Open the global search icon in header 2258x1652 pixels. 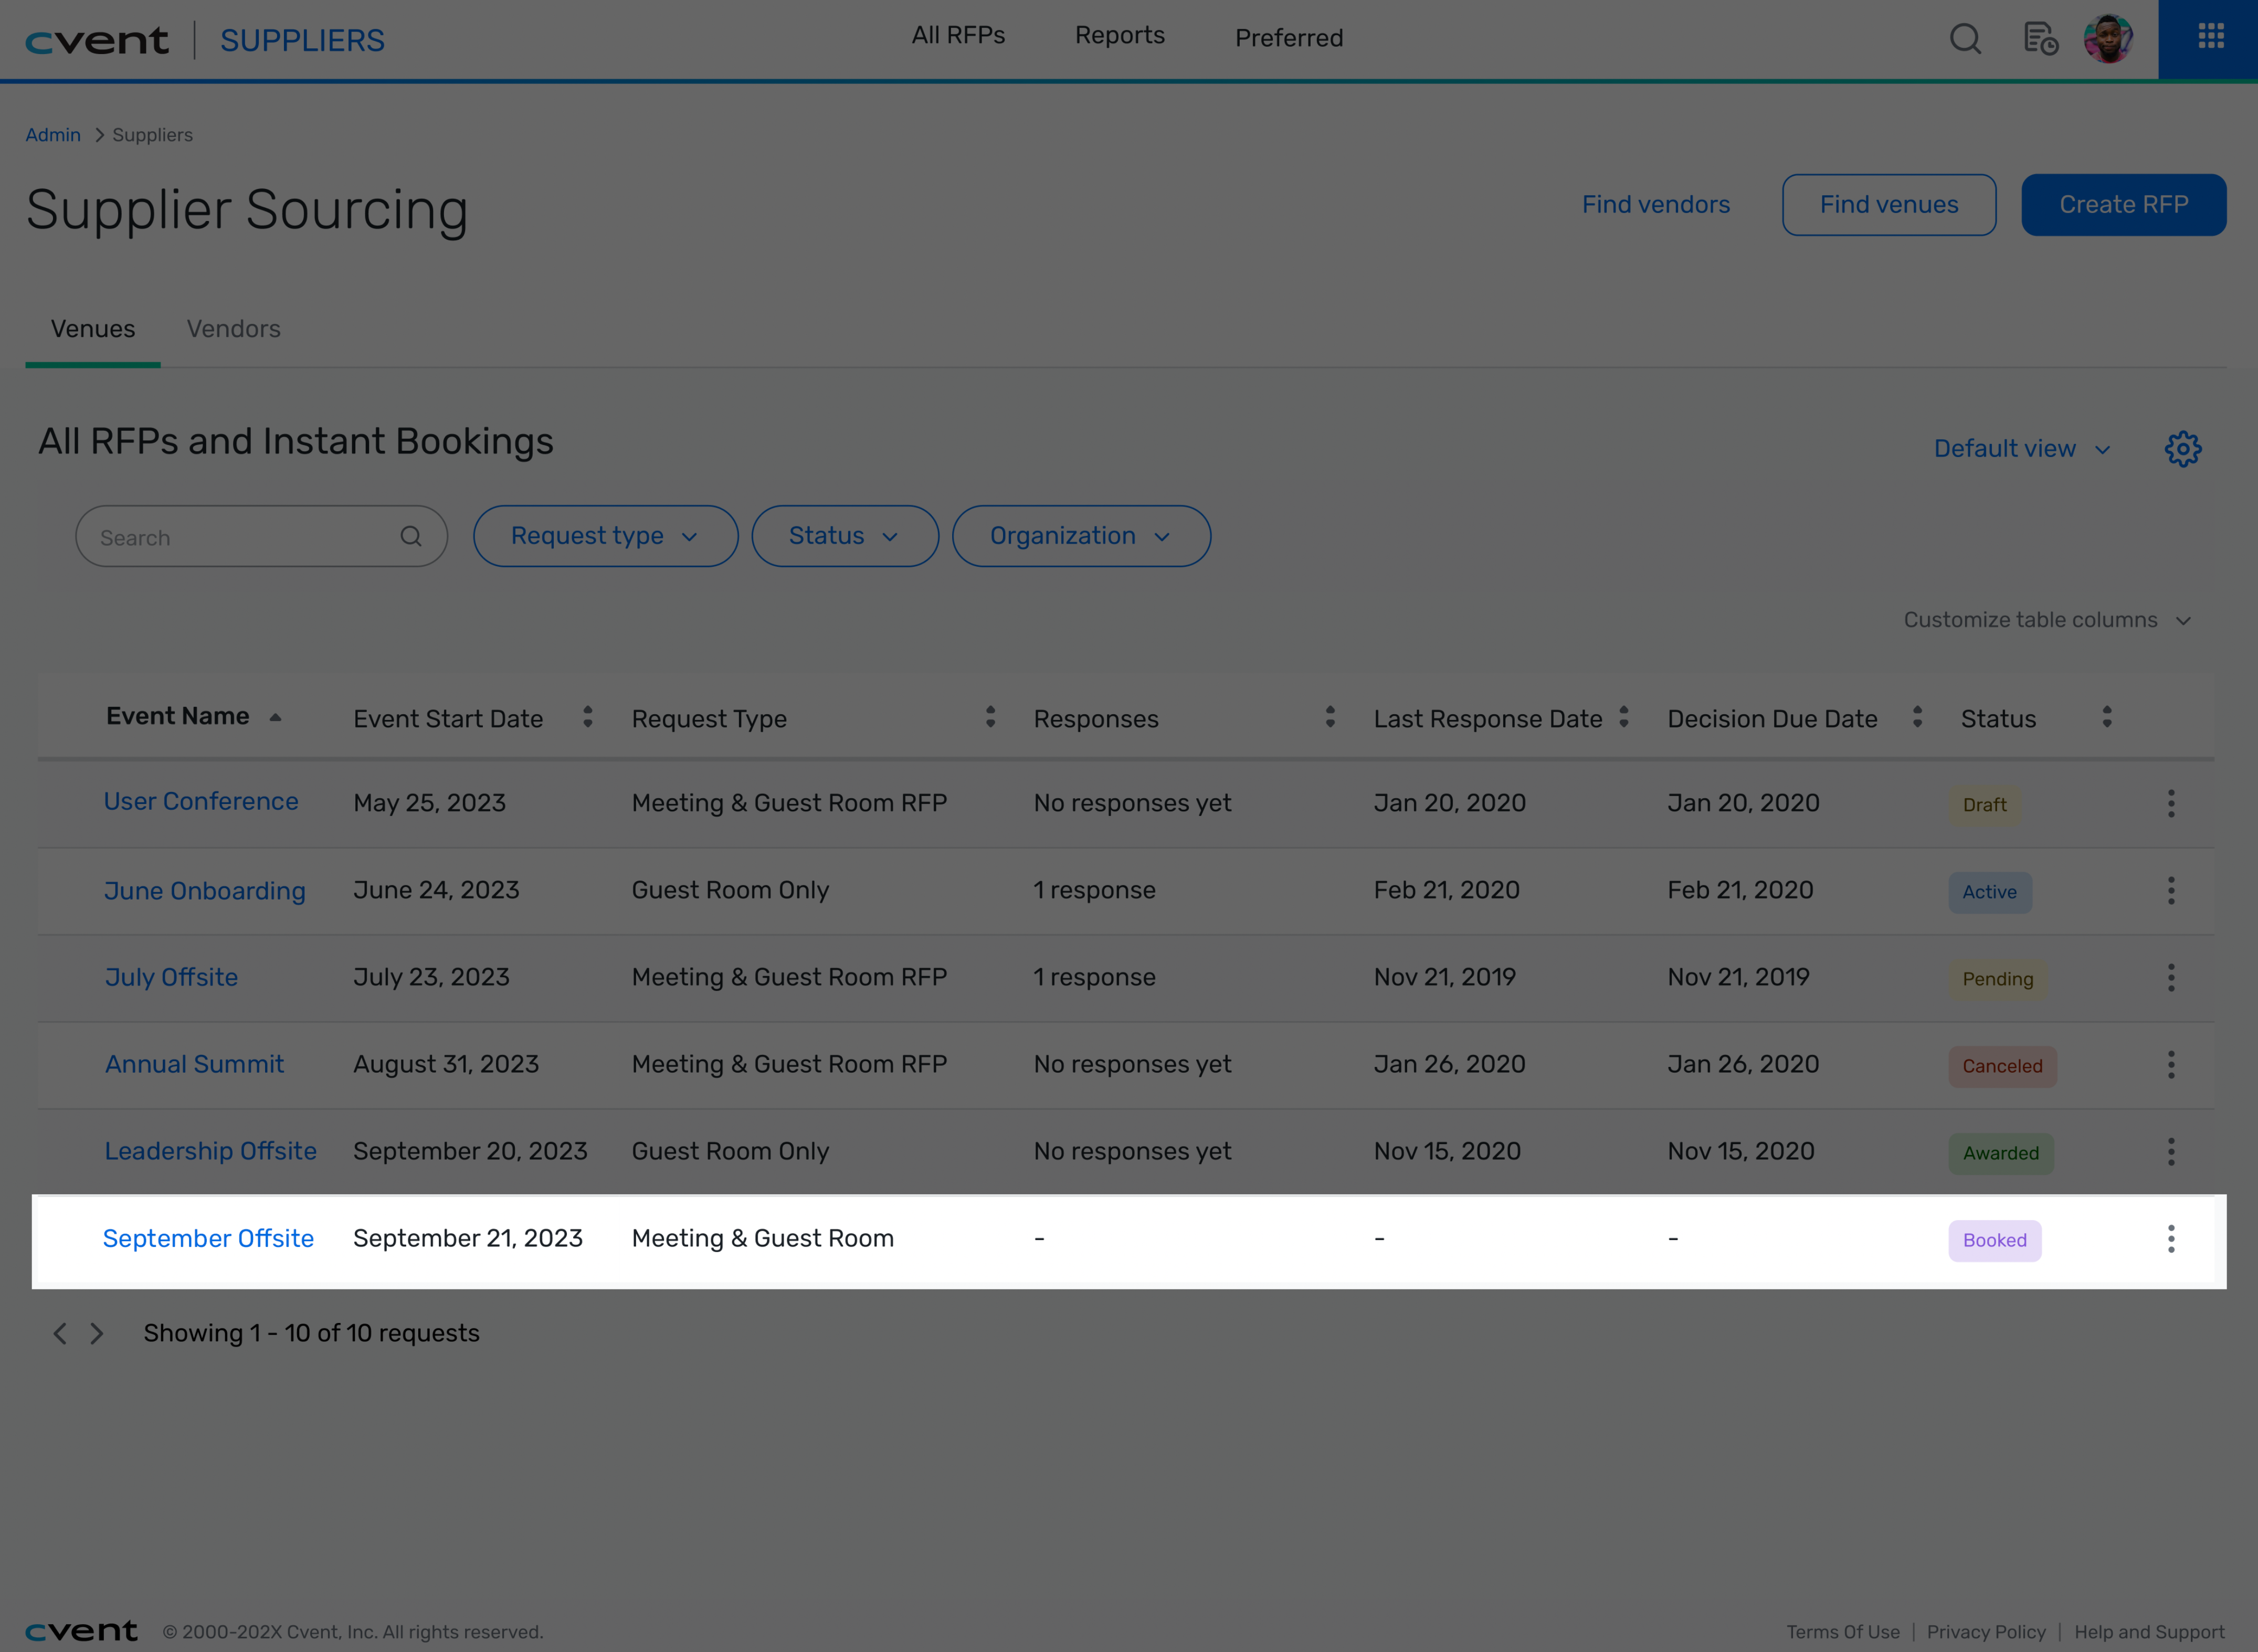pyautogui.click(x=1965, y=39)
